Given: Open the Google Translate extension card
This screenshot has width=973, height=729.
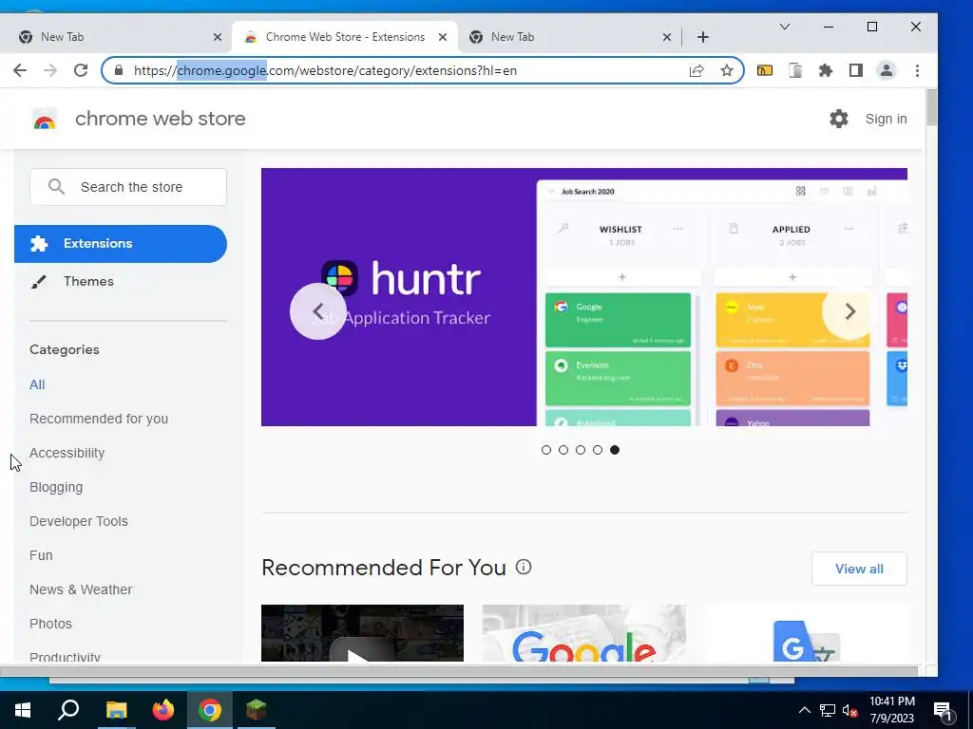Looking at the screenshot, I should [x=806, y=633].
